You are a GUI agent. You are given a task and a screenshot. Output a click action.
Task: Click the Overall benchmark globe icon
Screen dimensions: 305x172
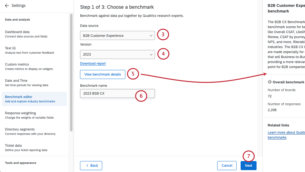coord(270,82)
